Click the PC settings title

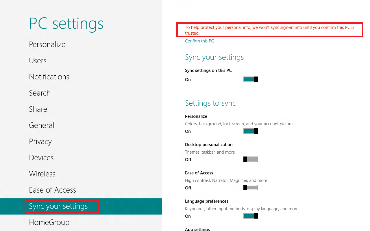tap(66, 24)
